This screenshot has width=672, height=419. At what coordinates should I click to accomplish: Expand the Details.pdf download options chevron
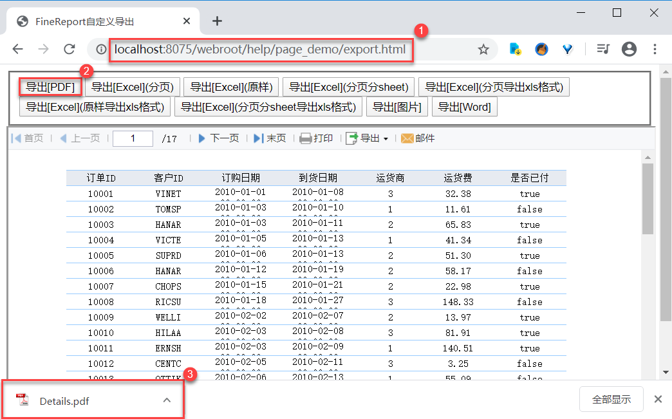tap(167, 400)
